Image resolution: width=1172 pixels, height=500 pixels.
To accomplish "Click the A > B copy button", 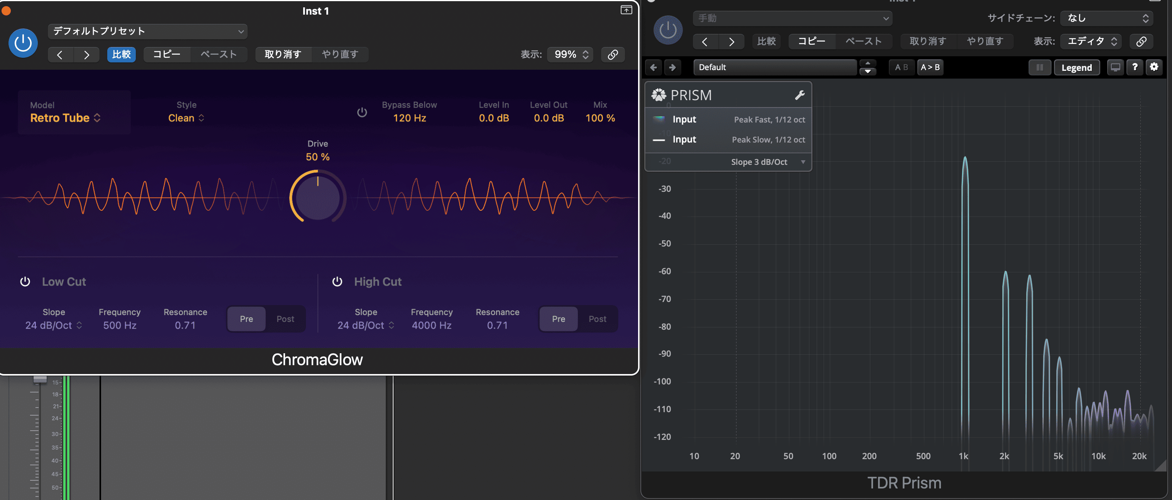I will pos(930,67).
